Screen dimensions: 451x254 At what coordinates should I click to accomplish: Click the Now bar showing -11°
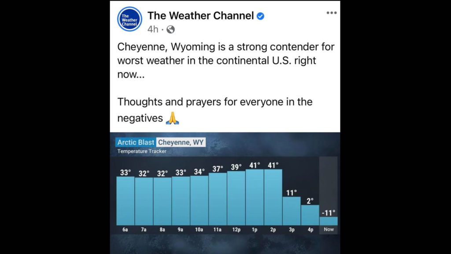coord(329,221)
